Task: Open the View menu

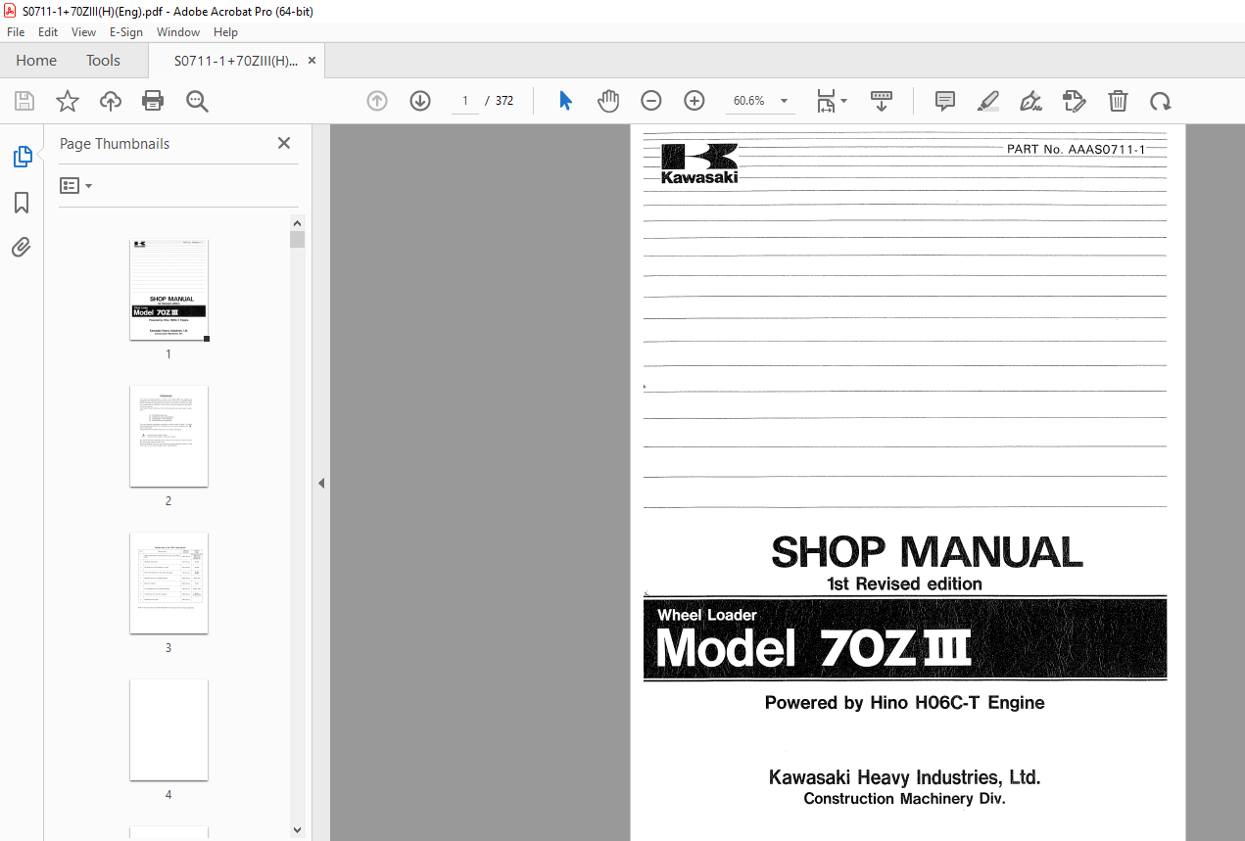Action: [x=83, y=32]
